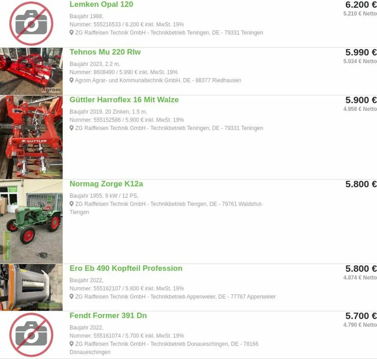Viewport: 377px width, 359px height.
Task: View the green Normag tractor photo
Action: pyautogui.click(x=31, y=221)
